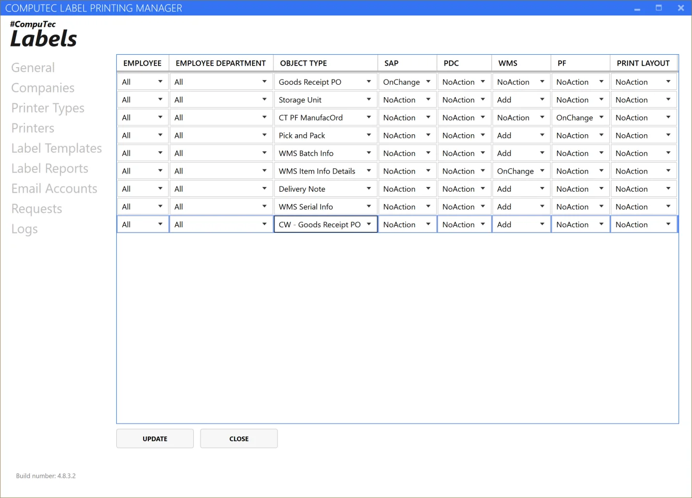The image size is (692, 498).
Task: Click the OBJECT TYPE column header
Action: click(x=326, y=63)
